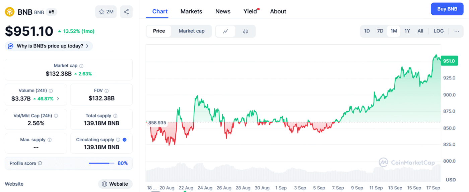The image size is (469, 192).
Task: Expand Why is BNB's price up today
Action: [x=49, y=46]
